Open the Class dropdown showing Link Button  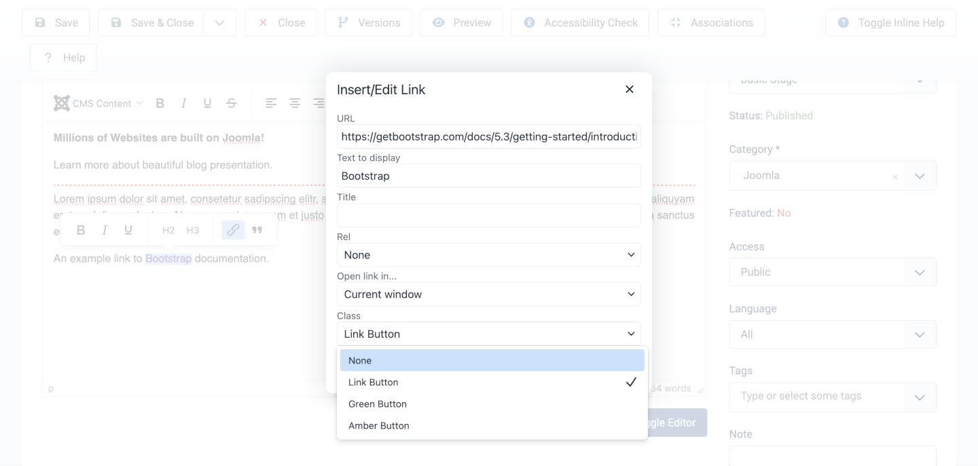pyautogui.click(x=489, y=334)
